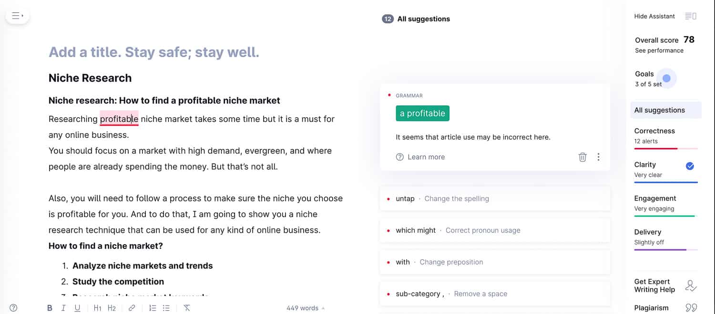This screenshot has height=314, width=715.
Task: Apply italic formatting
Action: click(63, 308)
